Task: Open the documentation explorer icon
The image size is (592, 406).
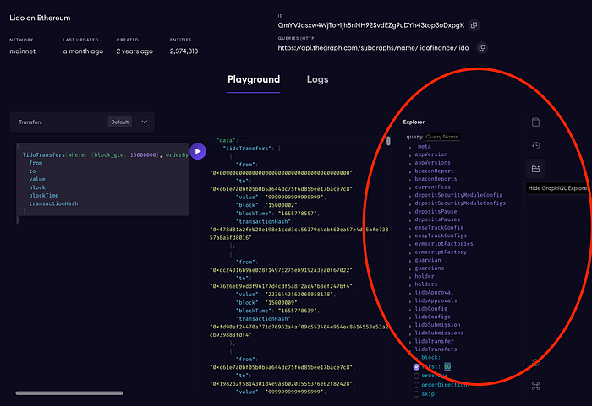Action: point(535,122)
